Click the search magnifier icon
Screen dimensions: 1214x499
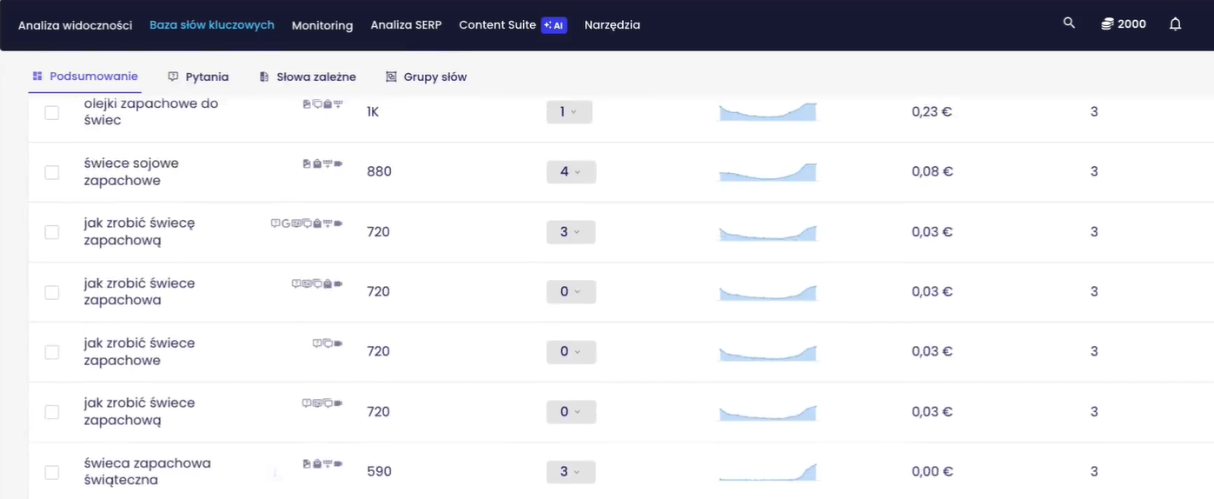[x=1069, y=23]
